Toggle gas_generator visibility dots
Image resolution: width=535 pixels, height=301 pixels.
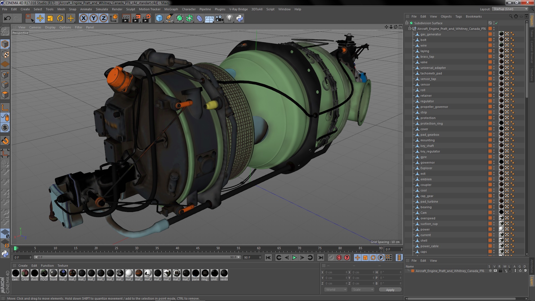[x=494, y=34]
